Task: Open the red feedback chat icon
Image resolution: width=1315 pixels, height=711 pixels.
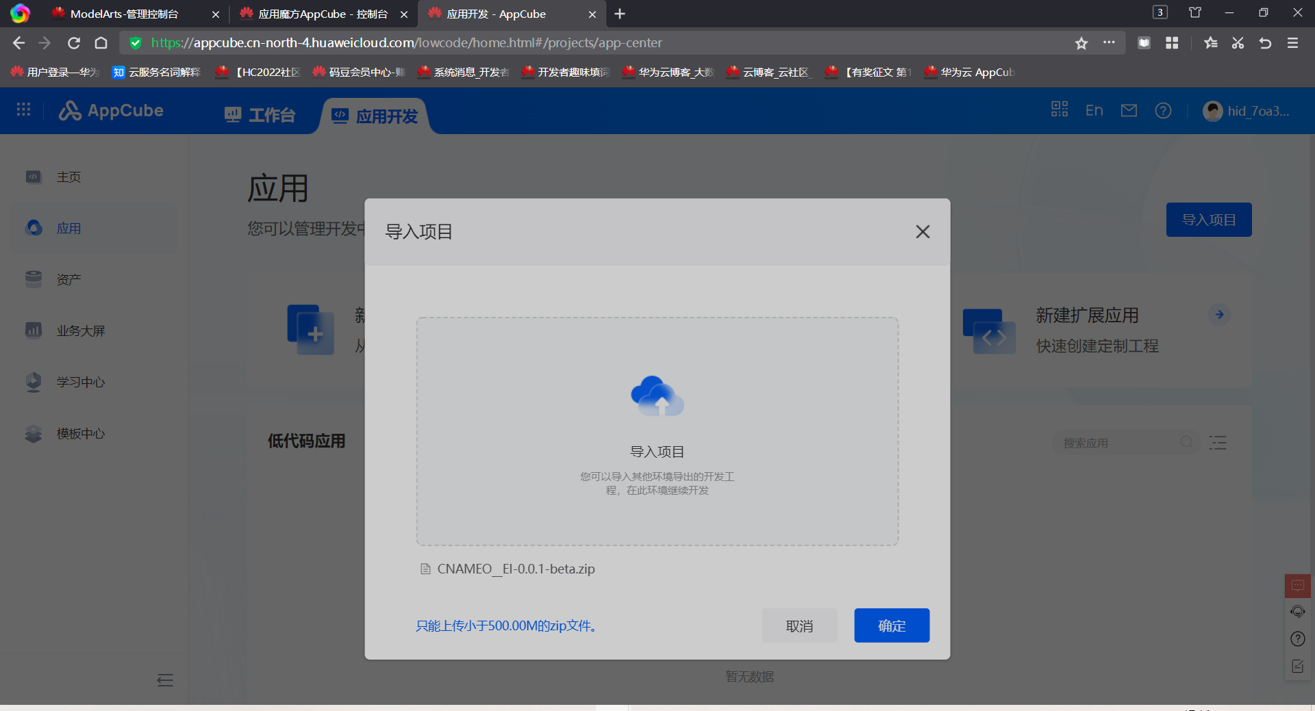Action: coord(1298,586)
